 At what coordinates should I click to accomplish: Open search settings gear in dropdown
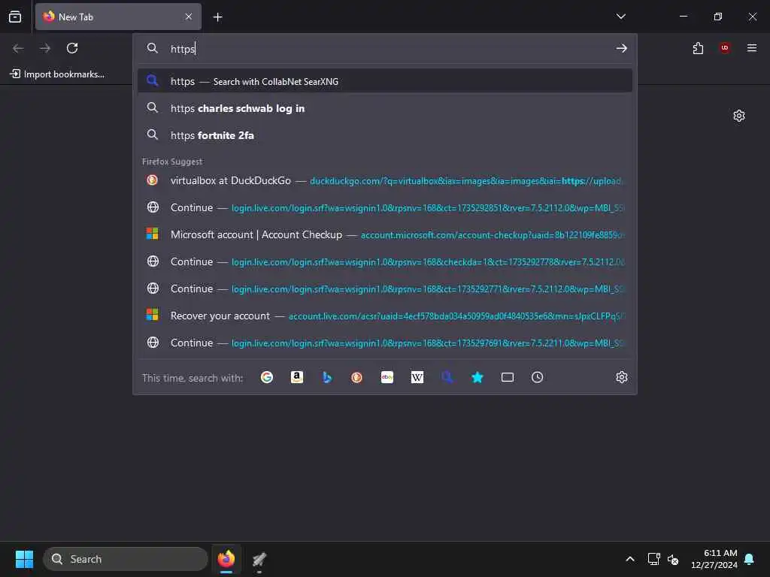pyautogui.click(x=622, y=377)
